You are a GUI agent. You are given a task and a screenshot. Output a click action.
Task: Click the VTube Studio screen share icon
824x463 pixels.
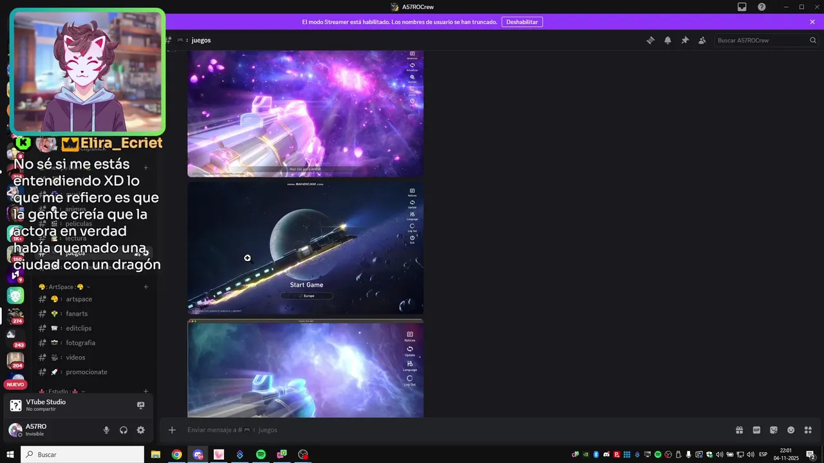(x=140, y=405)
